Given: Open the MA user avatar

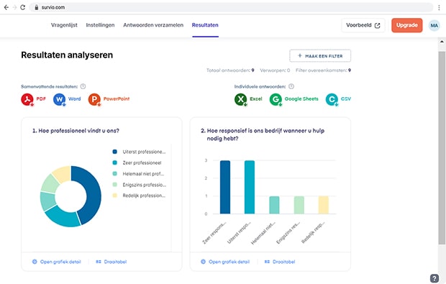Looking at the screenshot, I should coord(434,25).
